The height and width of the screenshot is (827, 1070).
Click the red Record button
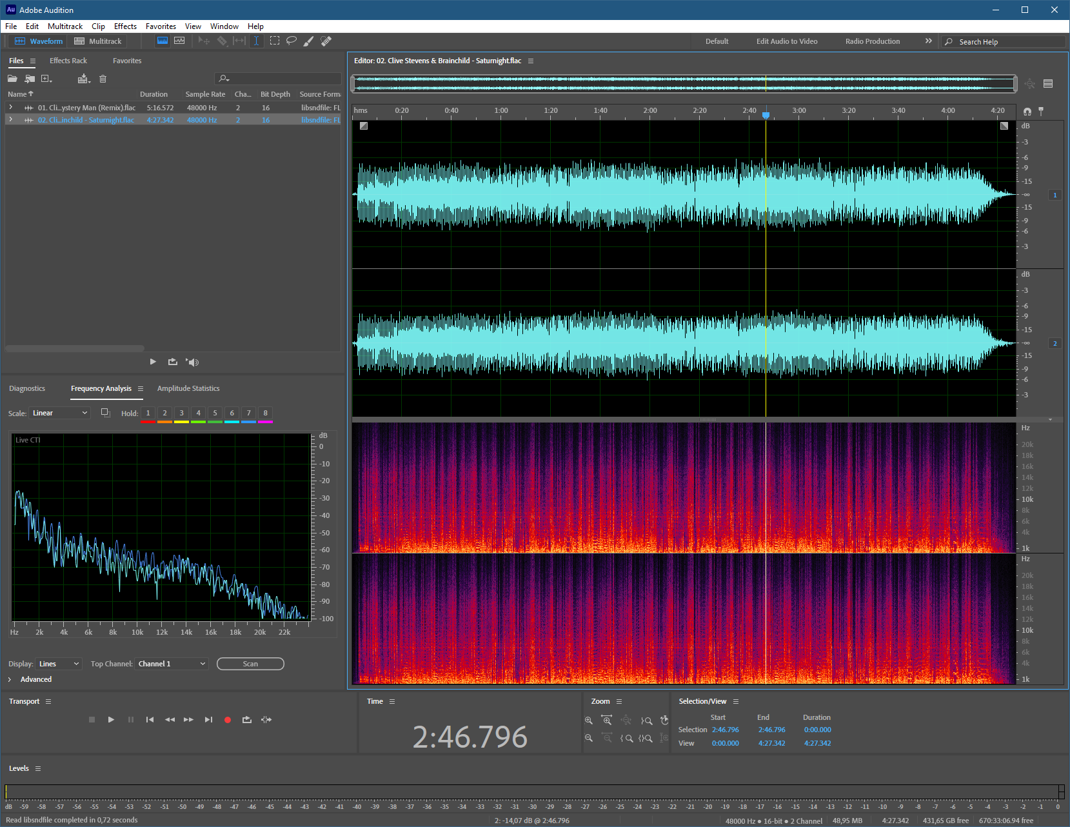pos(227,720)
